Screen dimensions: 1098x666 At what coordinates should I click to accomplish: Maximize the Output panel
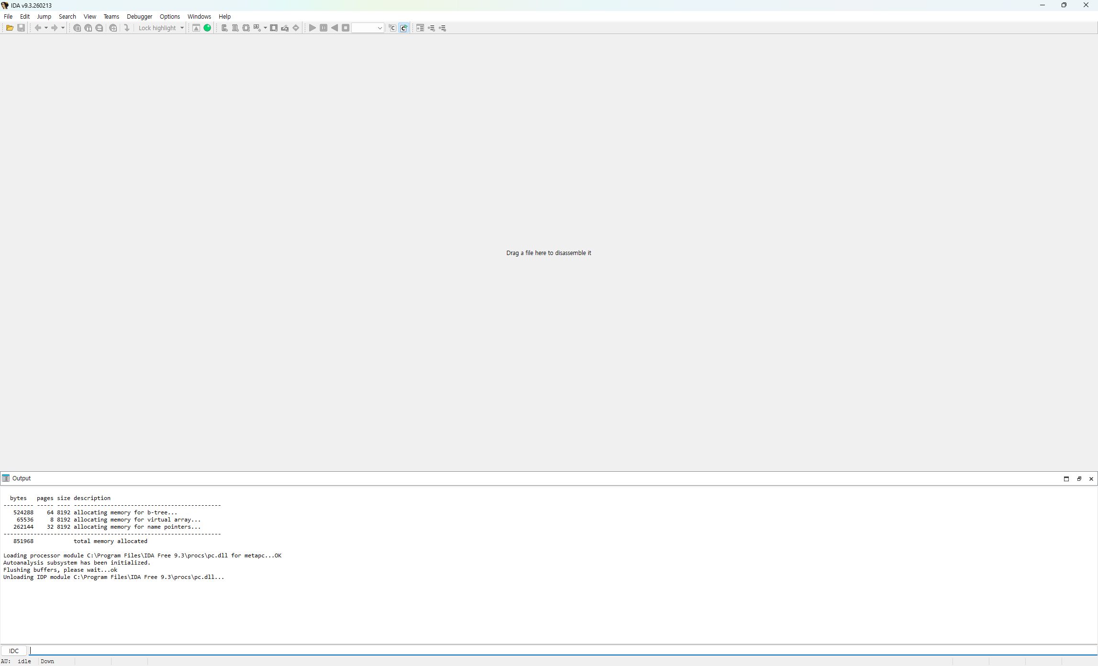(1066, 478)
